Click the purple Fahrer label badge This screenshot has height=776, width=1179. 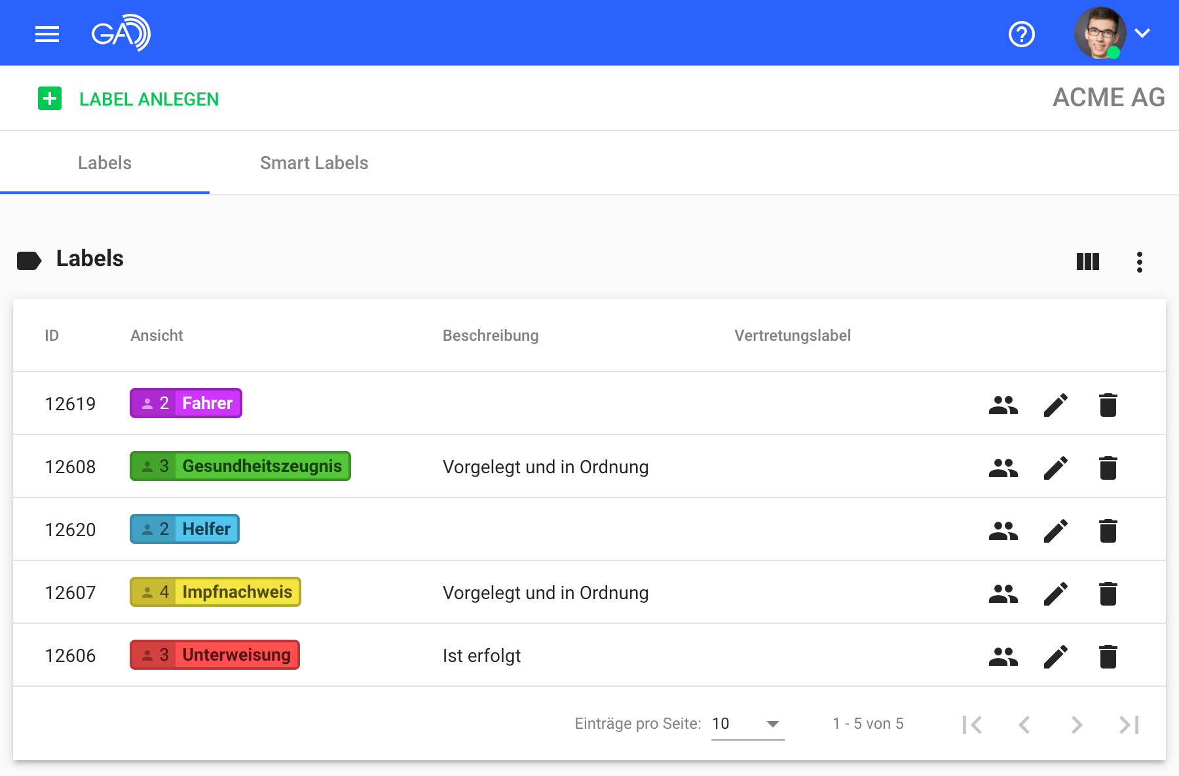(x=186, y=403)
